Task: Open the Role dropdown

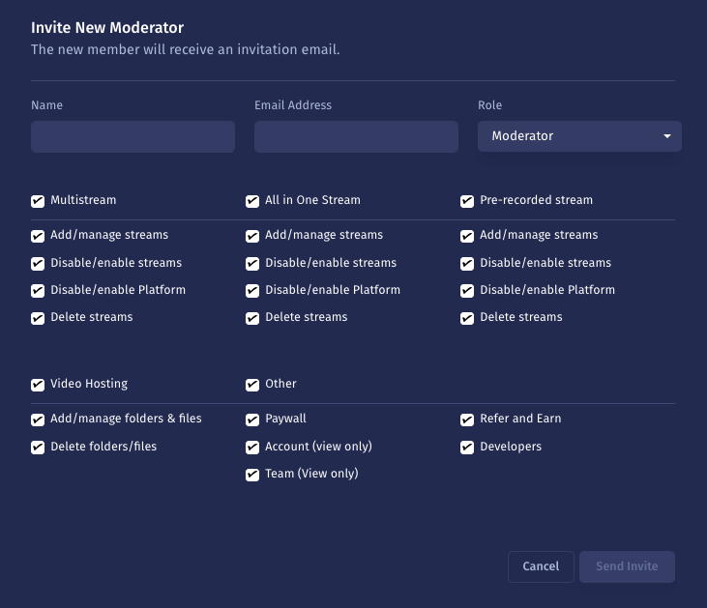Action: tap(578, 136)
